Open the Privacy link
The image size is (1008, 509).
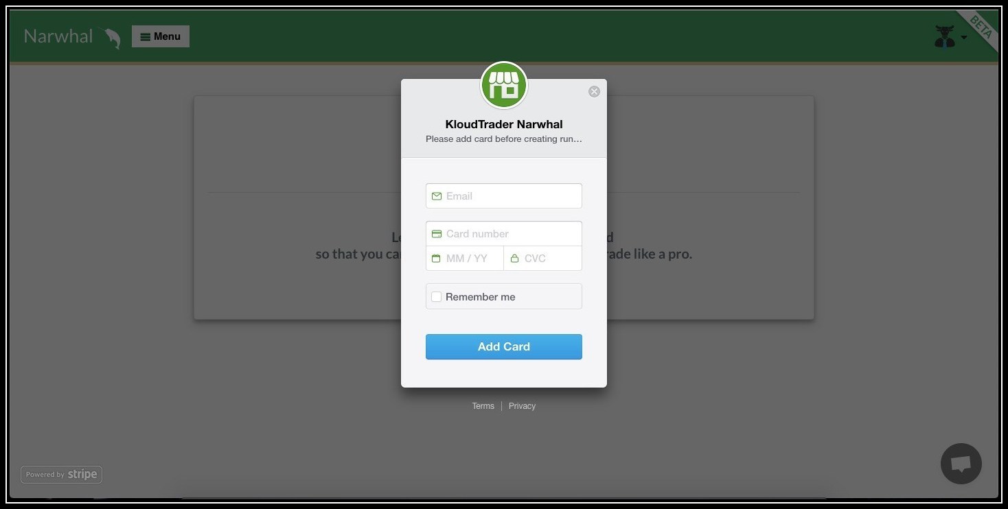(522, 406)
